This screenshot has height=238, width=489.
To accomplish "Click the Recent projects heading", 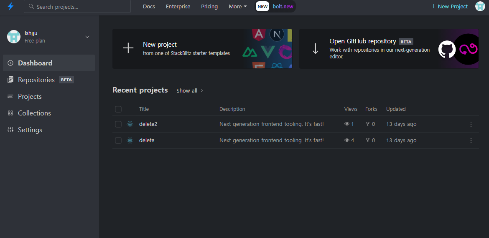I will [x=140, y=90].
